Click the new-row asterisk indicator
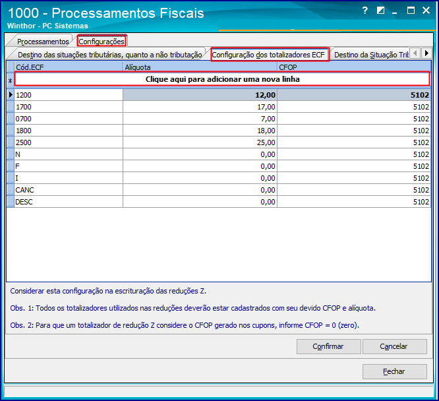 (11, 80)
